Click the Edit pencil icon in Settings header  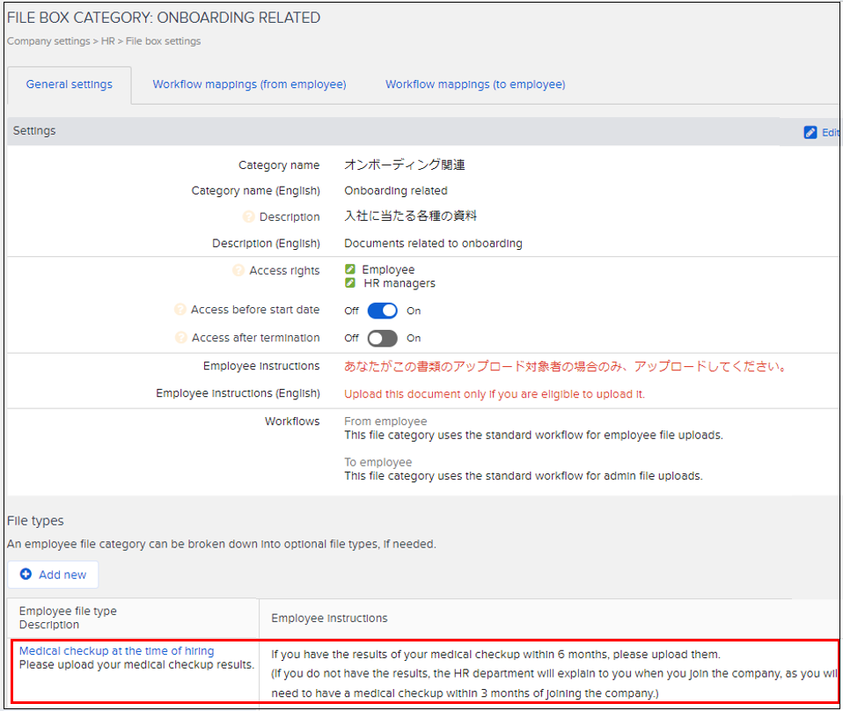click(x=810, y=132)
